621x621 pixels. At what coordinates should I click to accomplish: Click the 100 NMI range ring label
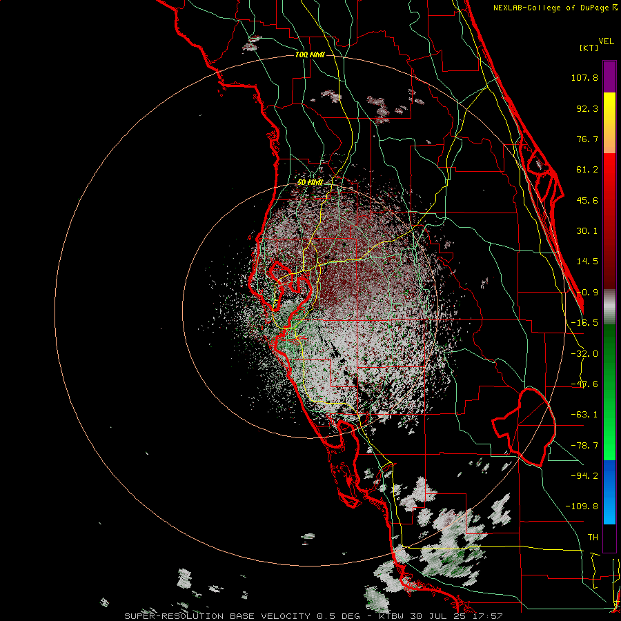point(310,55)
